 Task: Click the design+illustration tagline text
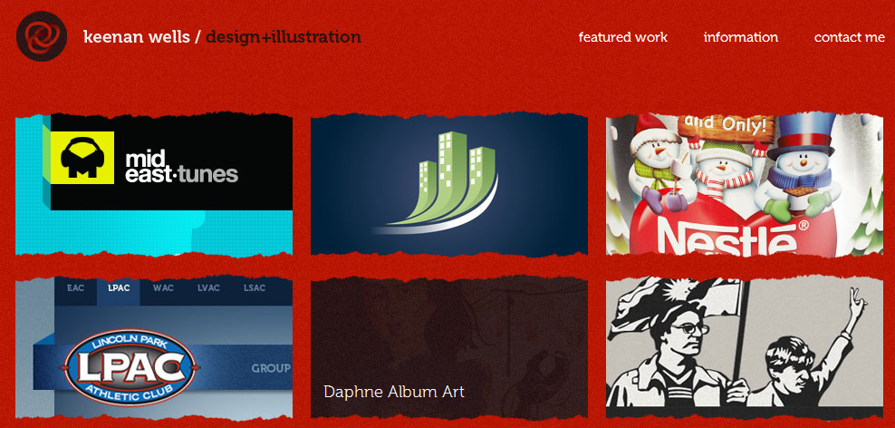point(284,37)
